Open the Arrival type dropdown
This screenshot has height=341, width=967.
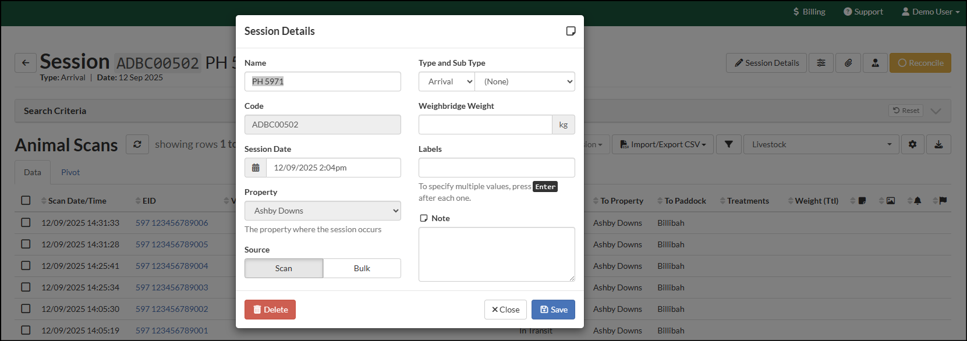click(x=447, y=81)
